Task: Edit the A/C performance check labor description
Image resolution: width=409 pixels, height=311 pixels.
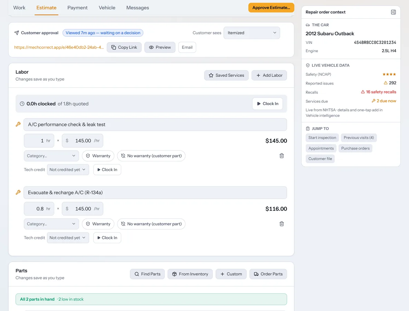Action: coord(155,124)
